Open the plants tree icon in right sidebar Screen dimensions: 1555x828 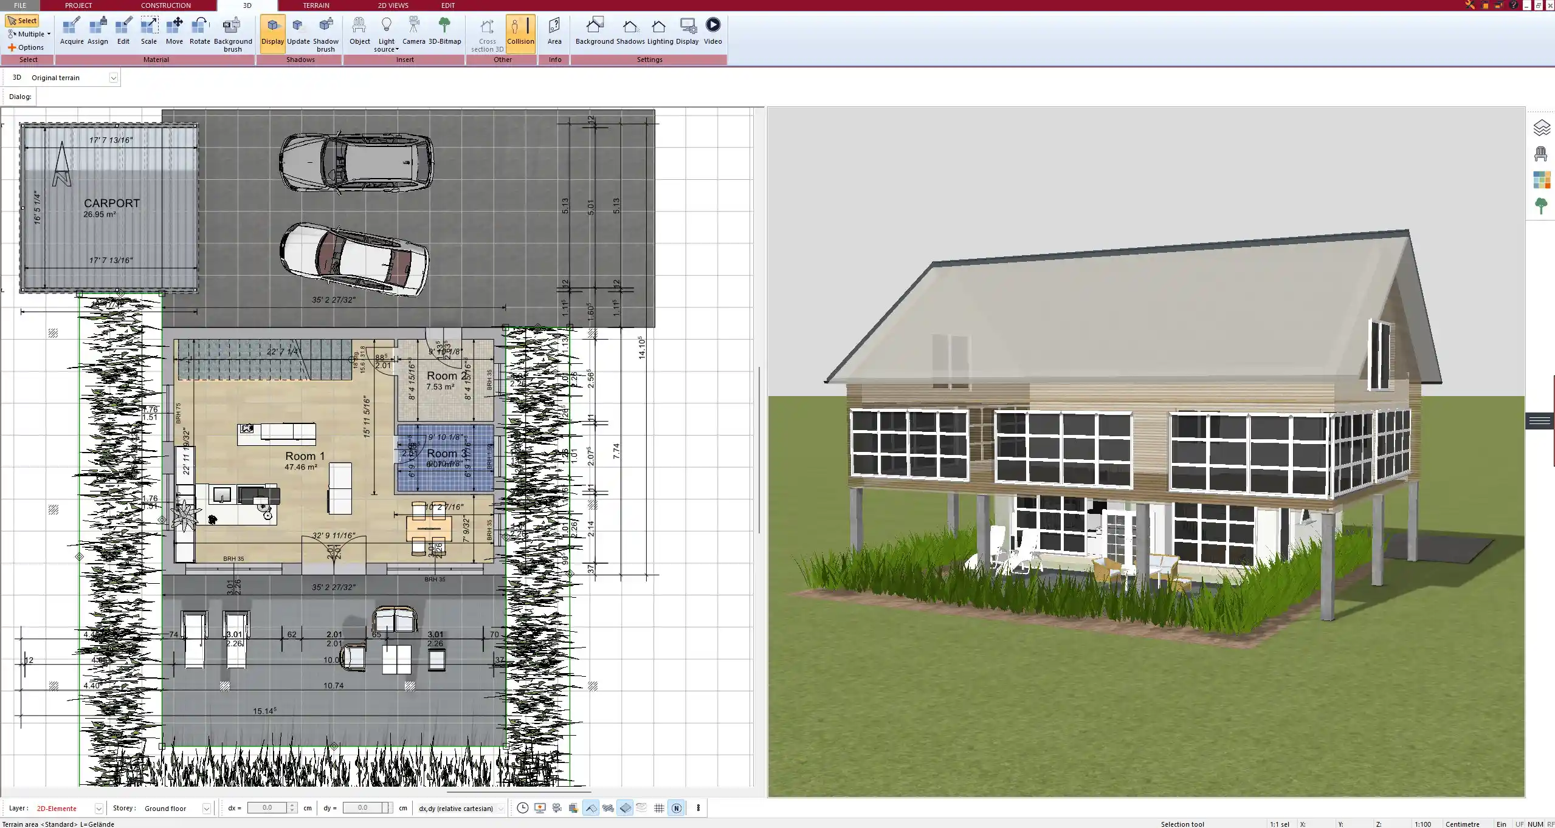pos(1541,206)
